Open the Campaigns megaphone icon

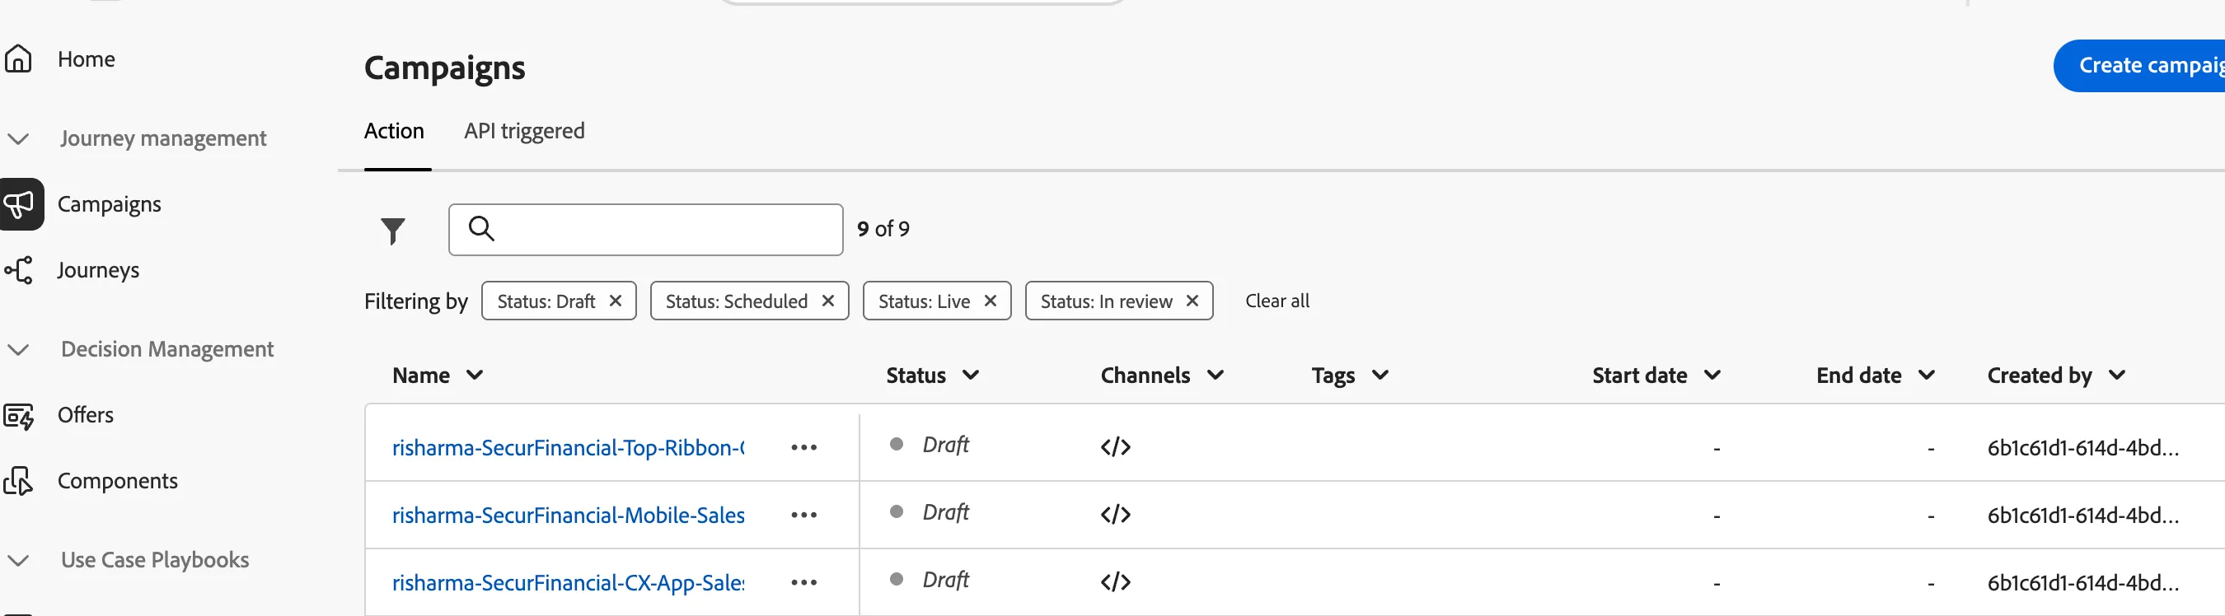coord(20,204)
